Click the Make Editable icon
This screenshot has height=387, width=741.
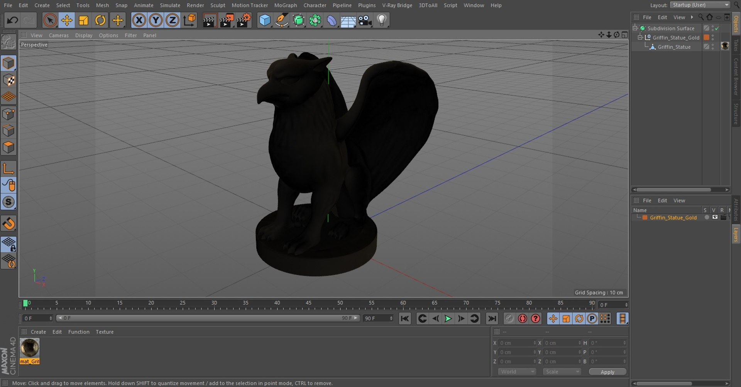point(8,42)
